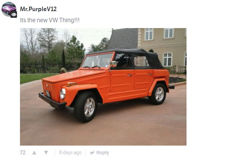Image resolution: width=235 pixels, height=160 pixels.
Task: Click the vote count 72
Action: click(x=23, y=153)
